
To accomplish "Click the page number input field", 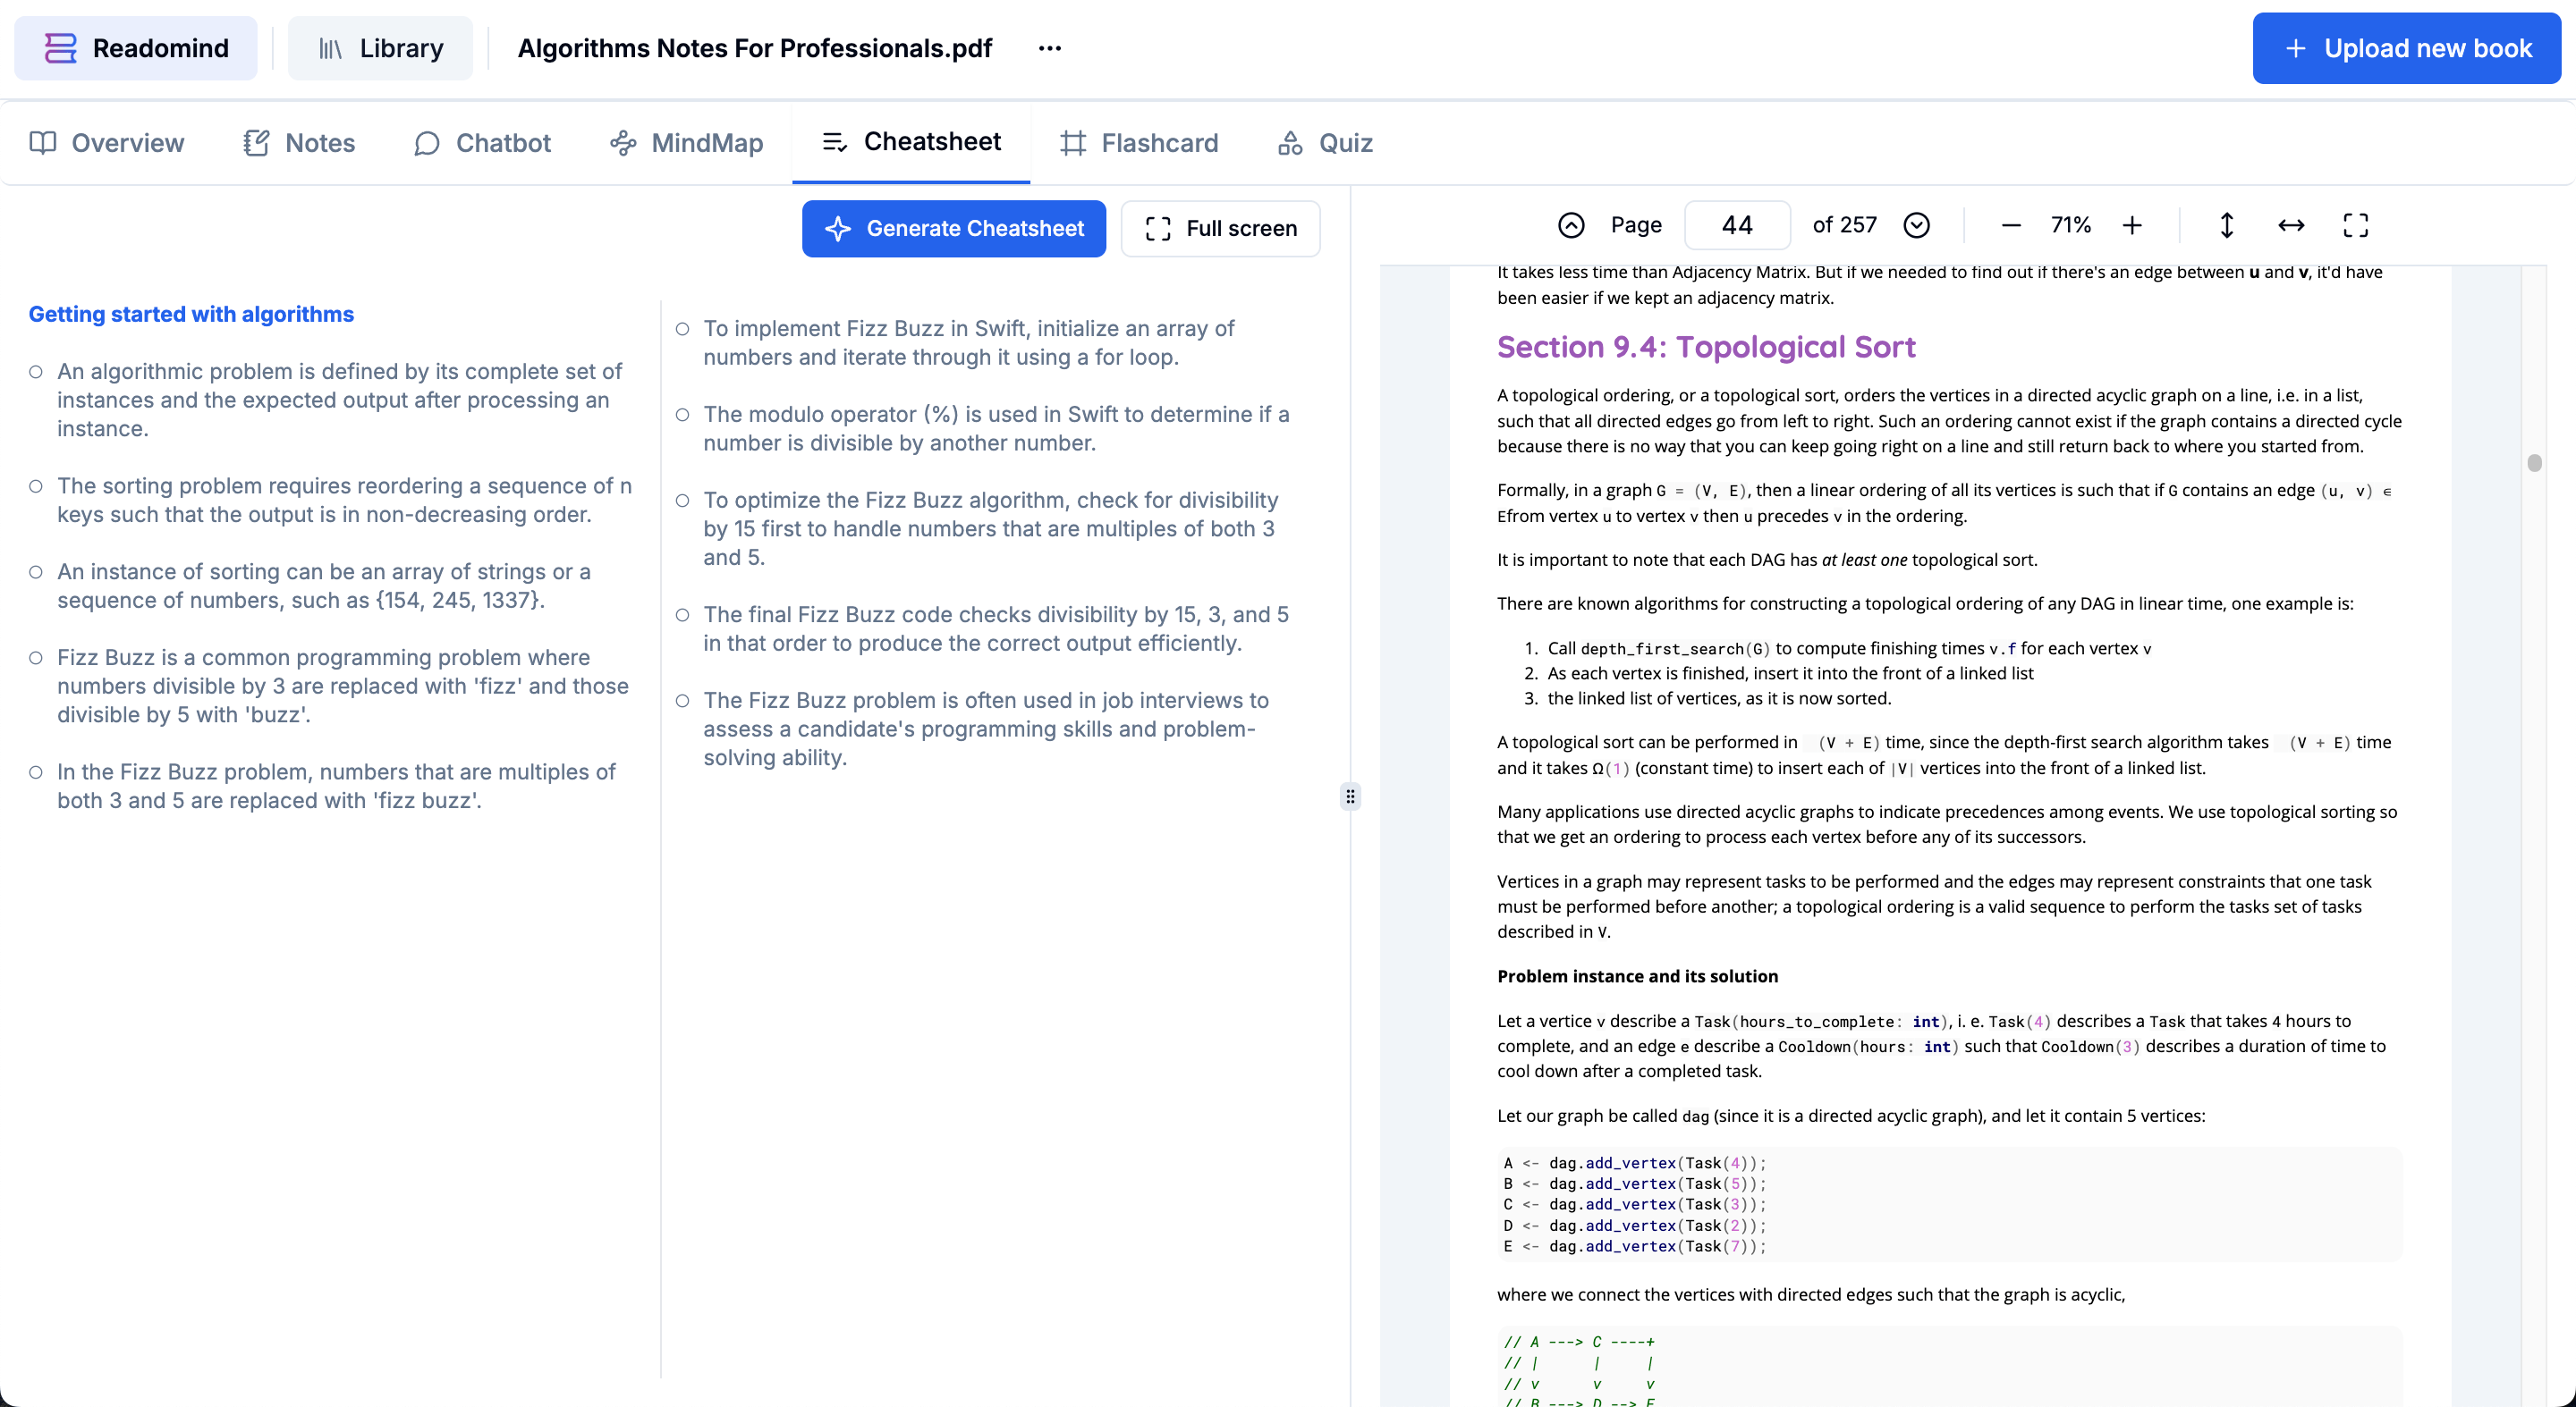I will (1737, 226).
